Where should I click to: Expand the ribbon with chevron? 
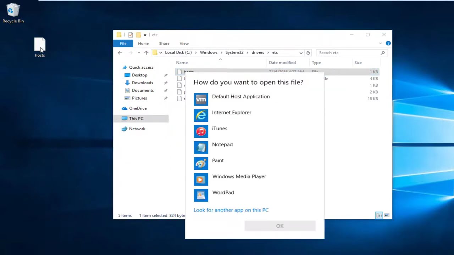(x=380, y=43)
